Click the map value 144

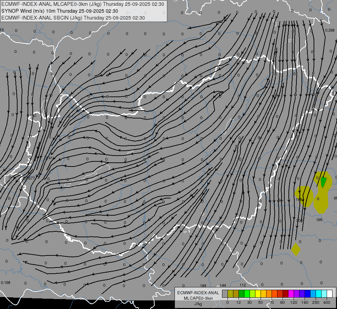point(223,285)
